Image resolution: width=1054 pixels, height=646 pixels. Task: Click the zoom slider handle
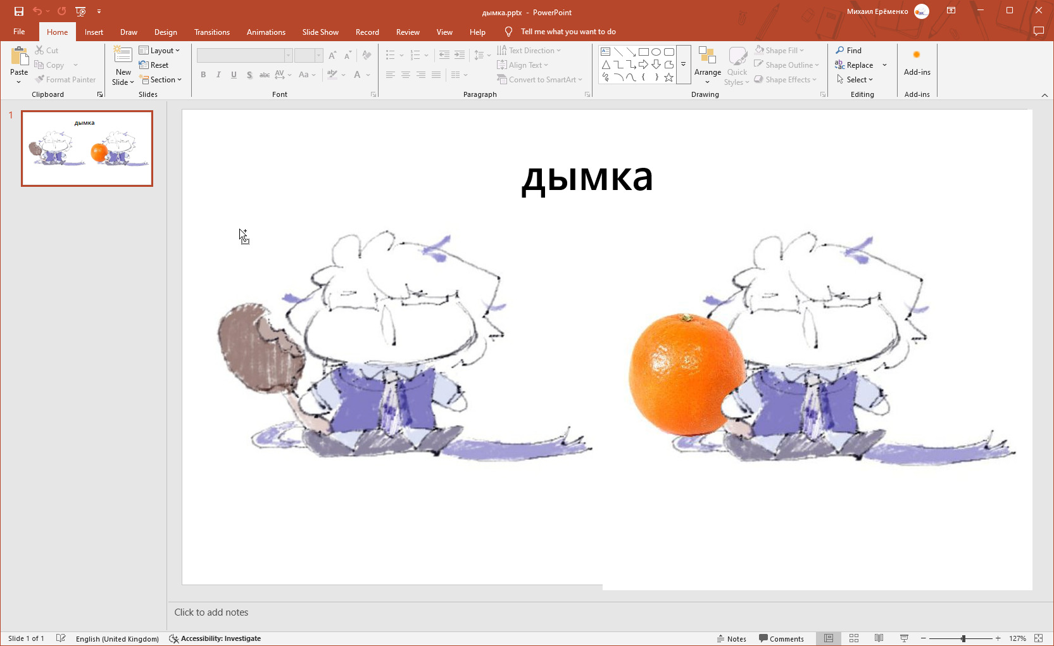tap(963, 638)
